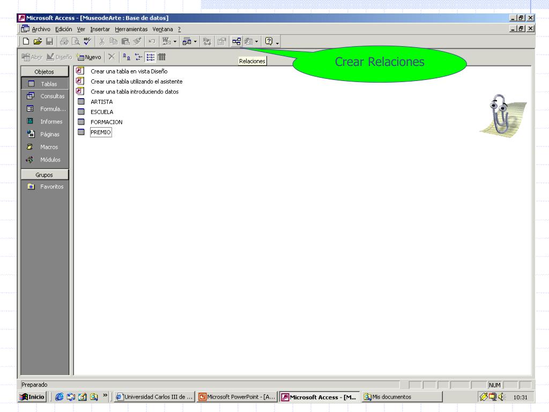Open the Ventana menu
The height and width of the screenshot is (412, 549).
(162, 29)
